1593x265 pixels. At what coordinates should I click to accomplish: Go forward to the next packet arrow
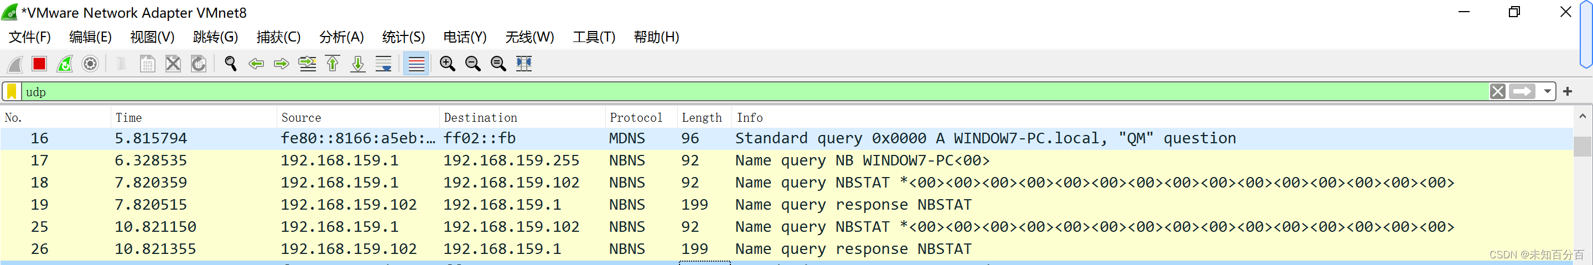(x=282, y=64)
